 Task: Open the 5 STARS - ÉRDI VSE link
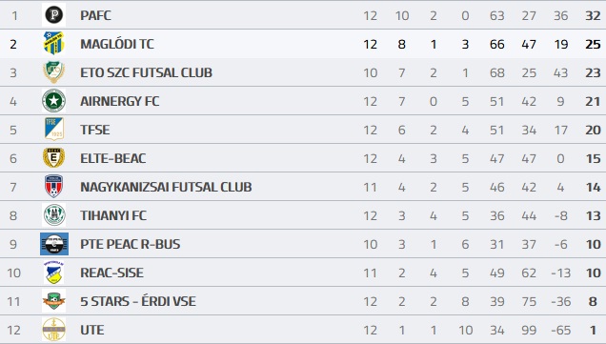pyautogui.click(x=138, y=301)
